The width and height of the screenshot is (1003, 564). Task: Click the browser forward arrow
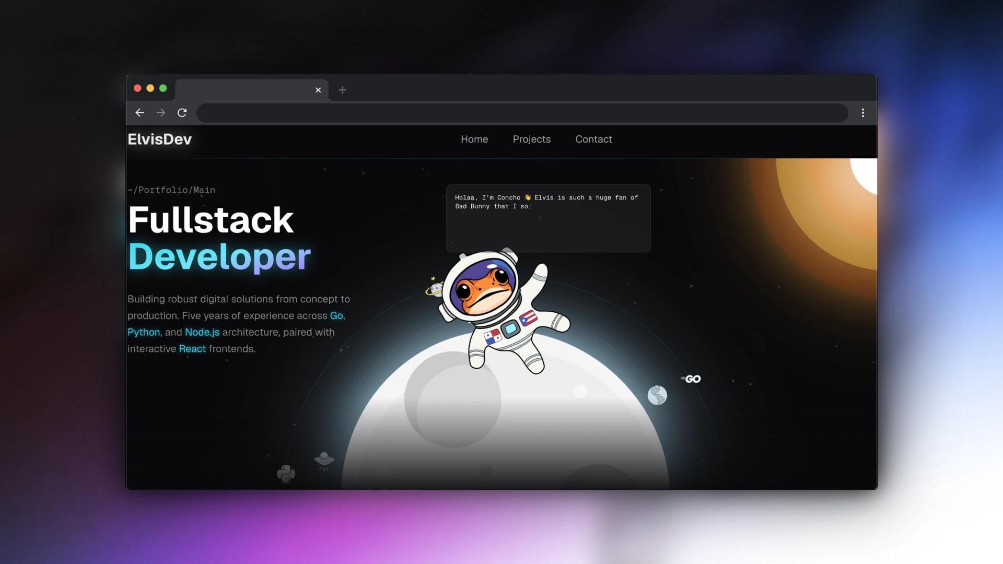[x=161, y=113]
